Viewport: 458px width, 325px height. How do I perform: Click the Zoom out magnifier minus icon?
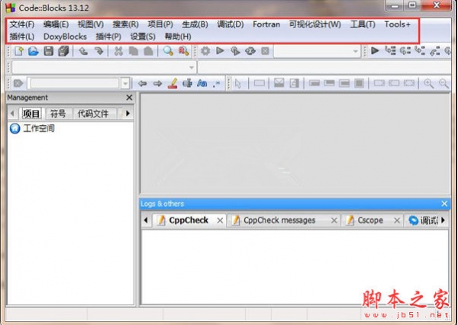[x=444, y=83]
